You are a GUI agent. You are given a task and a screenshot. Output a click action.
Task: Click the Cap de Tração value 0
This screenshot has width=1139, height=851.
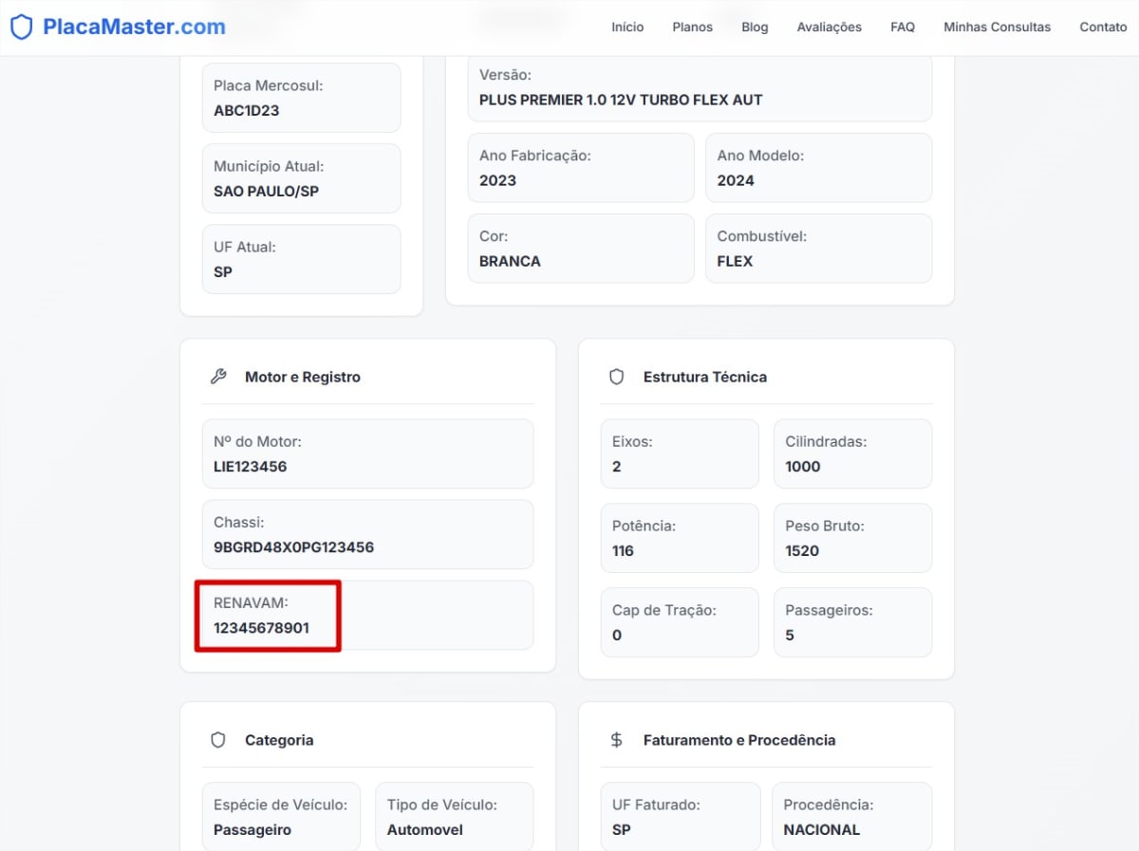[x=617, y=636]
